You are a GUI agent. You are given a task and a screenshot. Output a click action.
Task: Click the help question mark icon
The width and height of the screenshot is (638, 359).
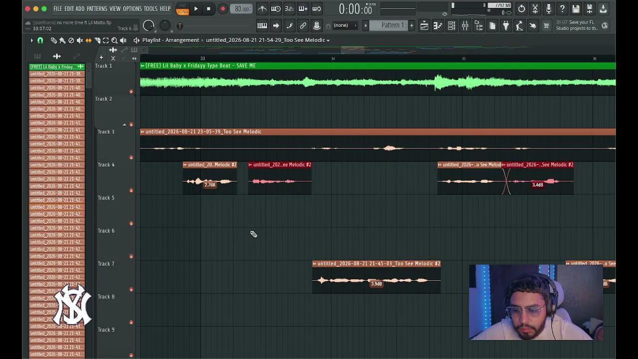tap(562, 9)
